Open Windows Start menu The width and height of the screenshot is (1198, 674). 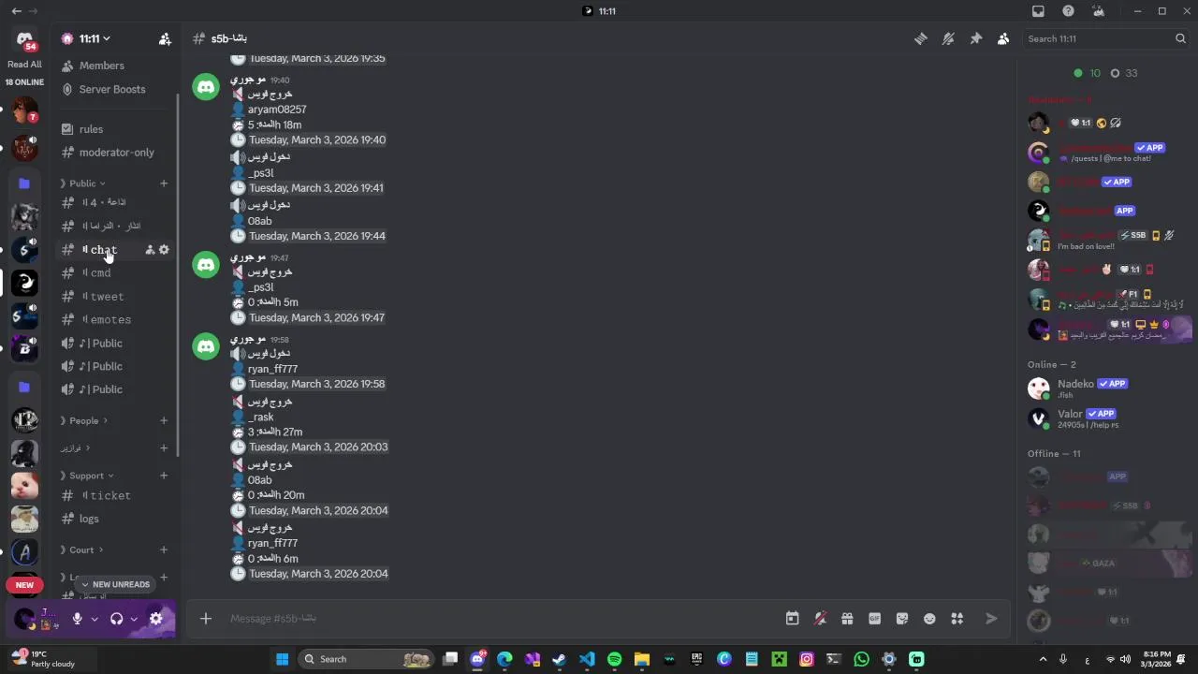click(282, 659)
